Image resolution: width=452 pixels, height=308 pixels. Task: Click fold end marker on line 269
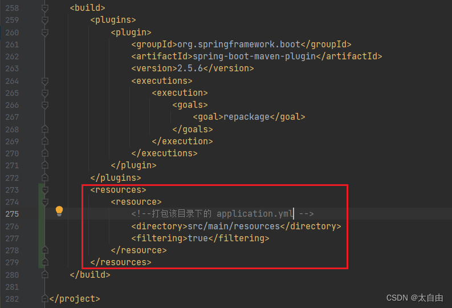click(x=44, y=141)
